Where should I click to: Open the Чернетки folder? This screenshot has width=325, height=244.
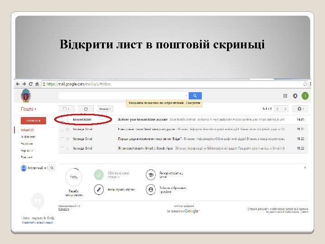point(27,150)
